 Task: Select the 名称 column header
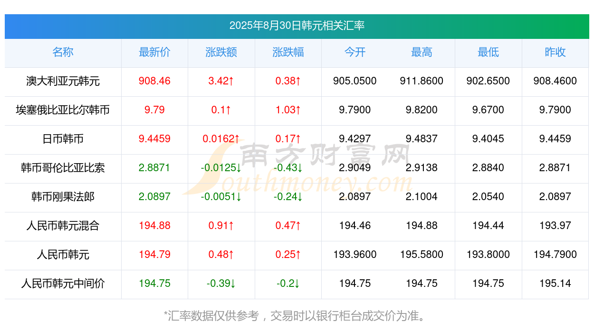pyautogui.click(x=63, y=52)
